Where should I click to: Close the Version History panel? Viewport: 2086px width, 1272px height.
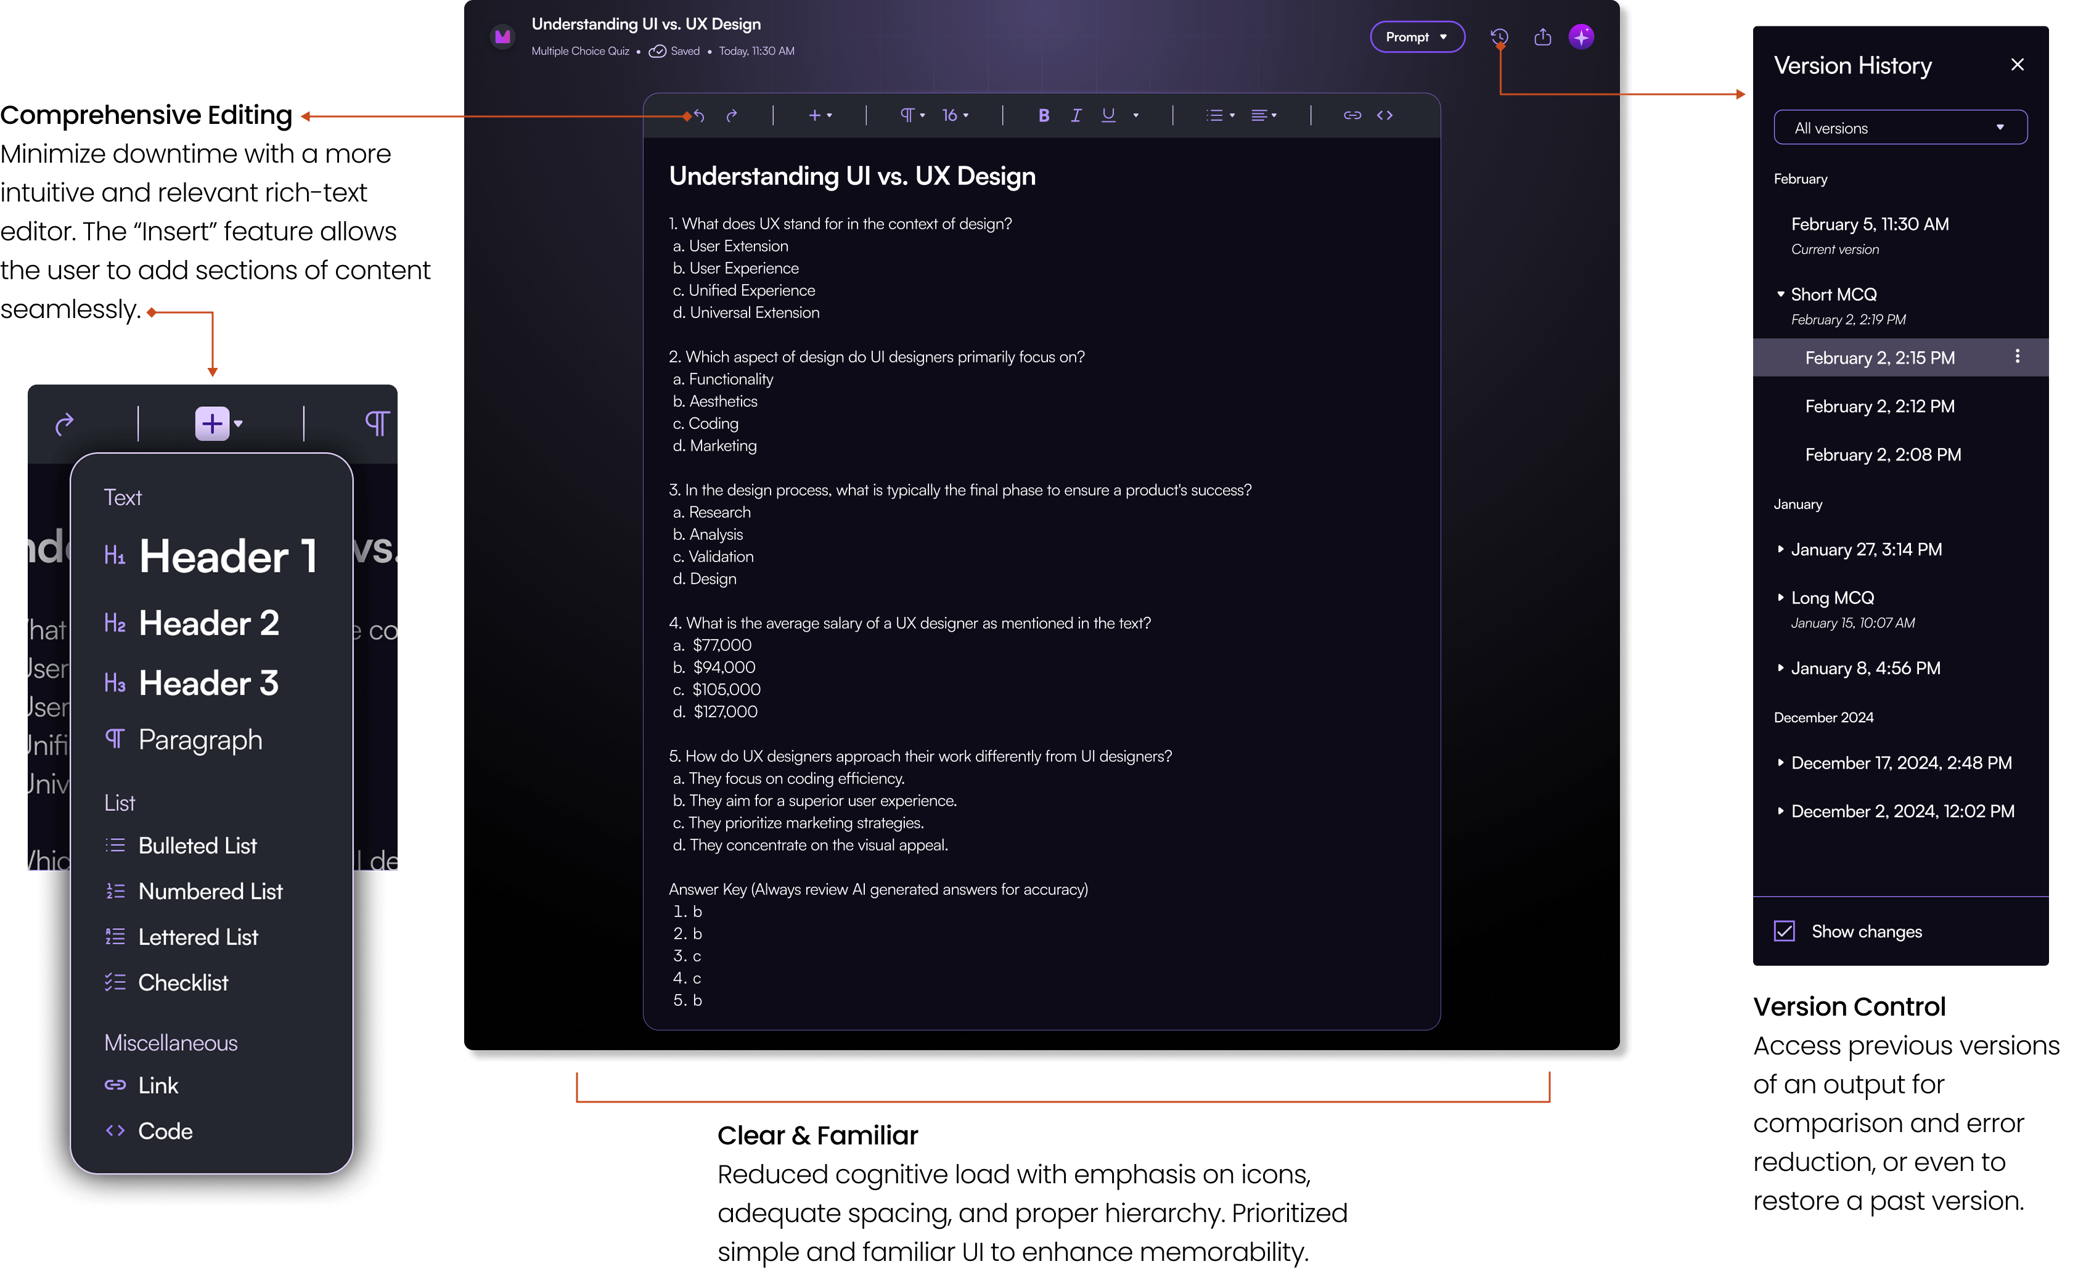coord(2018,64)
